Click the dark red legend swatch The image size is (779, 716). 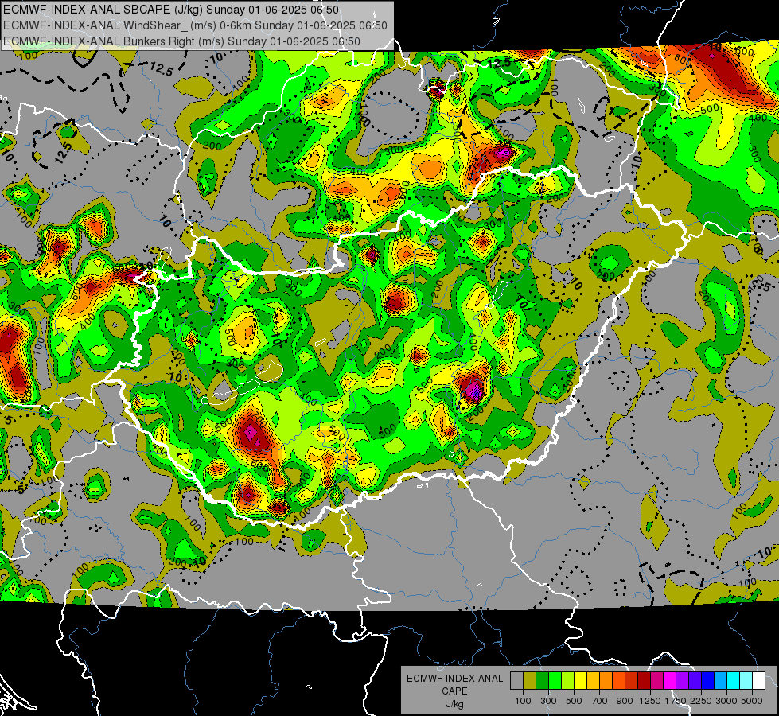(645, 681)
